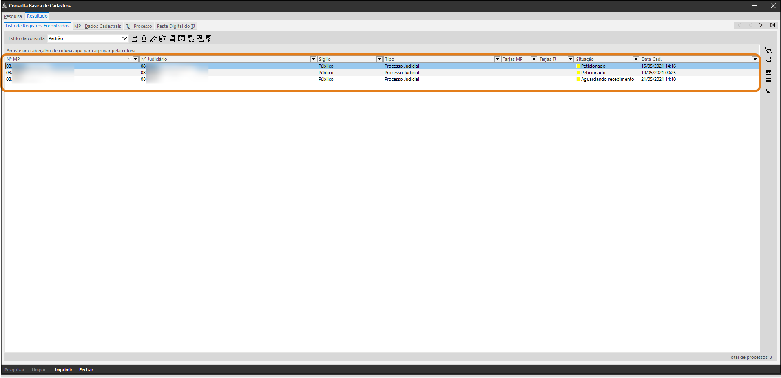
Task: Click the yellow status marker in the 15/05/2021 row
Action: 578,66
